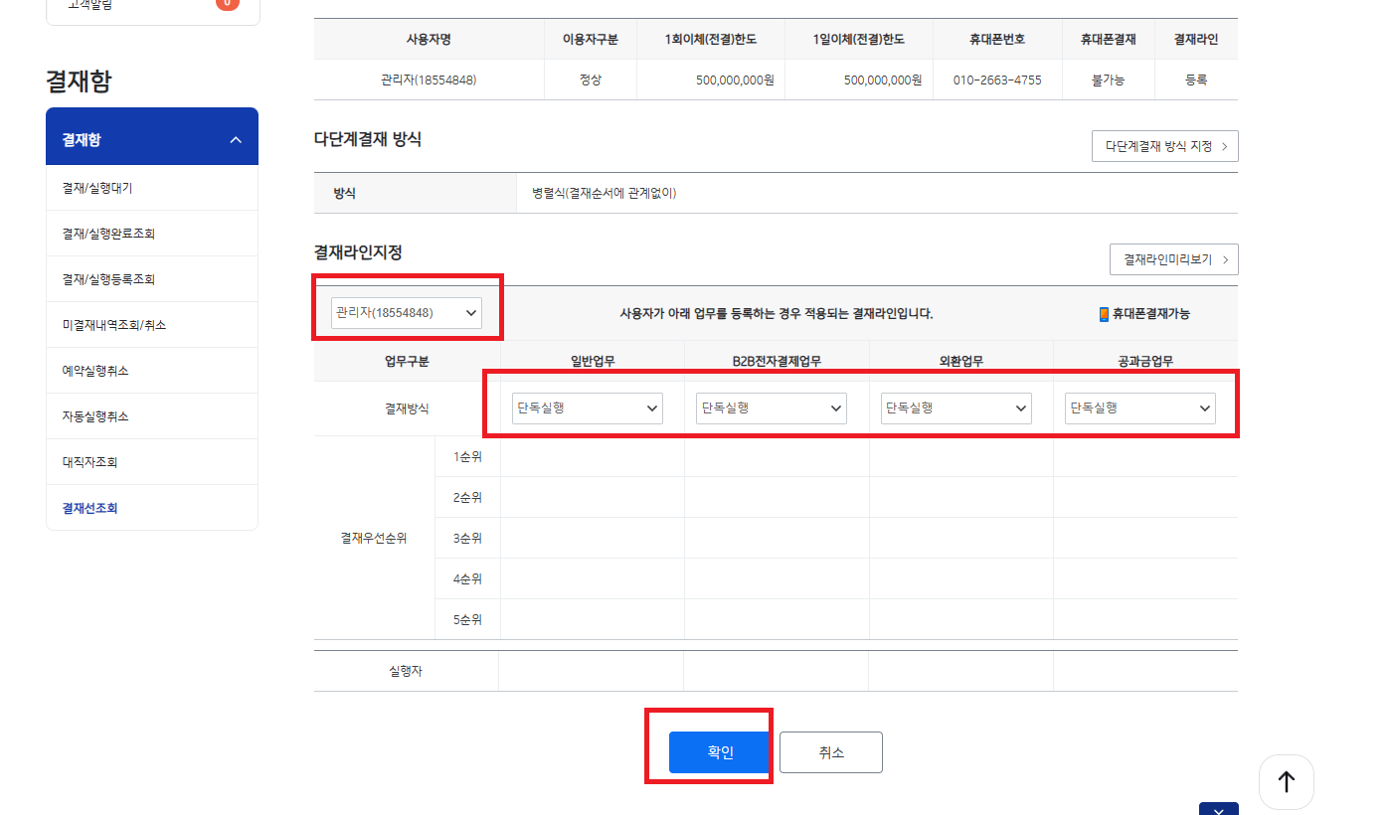Open 결재/실행등록조회 menu item
The height and width of the screenshot is (815, 1390).
click(152, 279)
